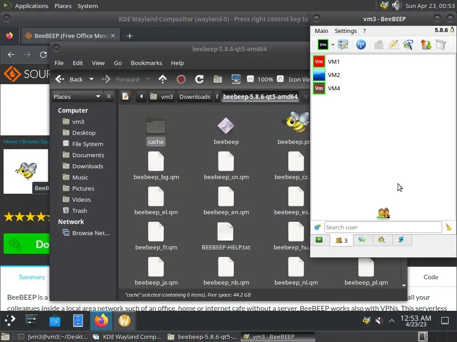This screenshot has width=457, height=342.
Task: Reload the folder with the refresh icon
Action: coord(199,79)
